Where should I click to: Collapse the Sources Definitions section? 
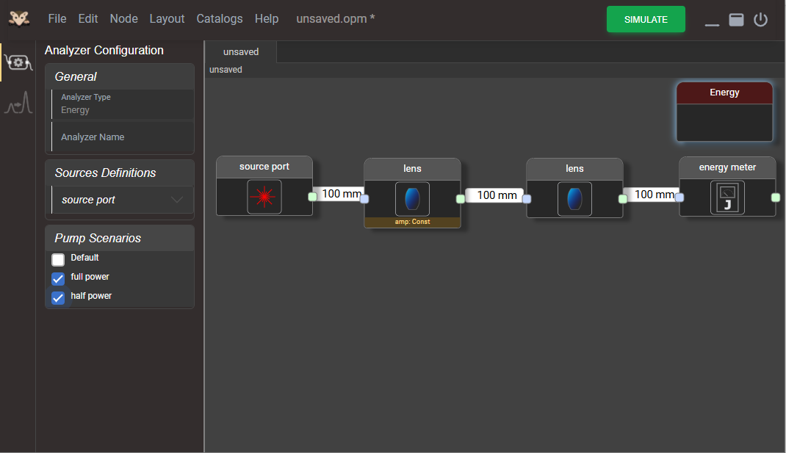pyautogui.click(x=120, y=173)
